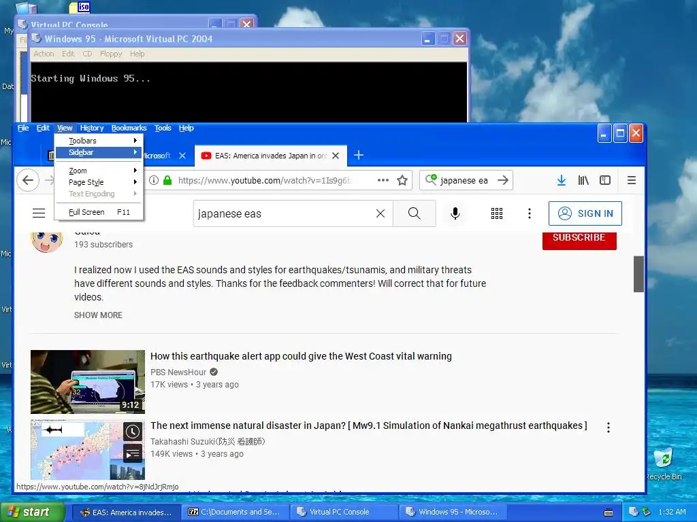697x522 pixels.
Task: Select Full Screen F11 menu entry
Action: [99, 212]
